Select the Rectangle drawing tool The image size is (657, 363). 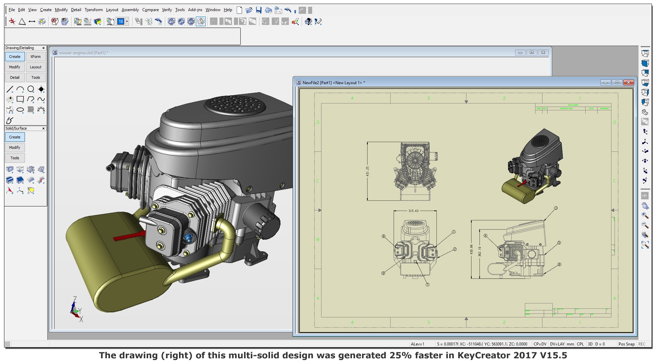point(20,99)
